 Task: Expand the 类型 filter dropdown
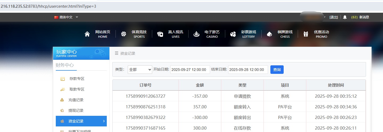point(140,70)
